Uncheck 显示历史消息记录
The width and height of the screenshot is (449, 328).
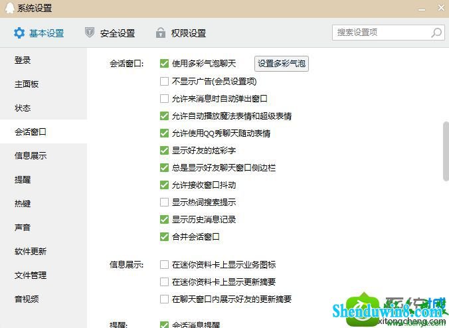(164, 219)
